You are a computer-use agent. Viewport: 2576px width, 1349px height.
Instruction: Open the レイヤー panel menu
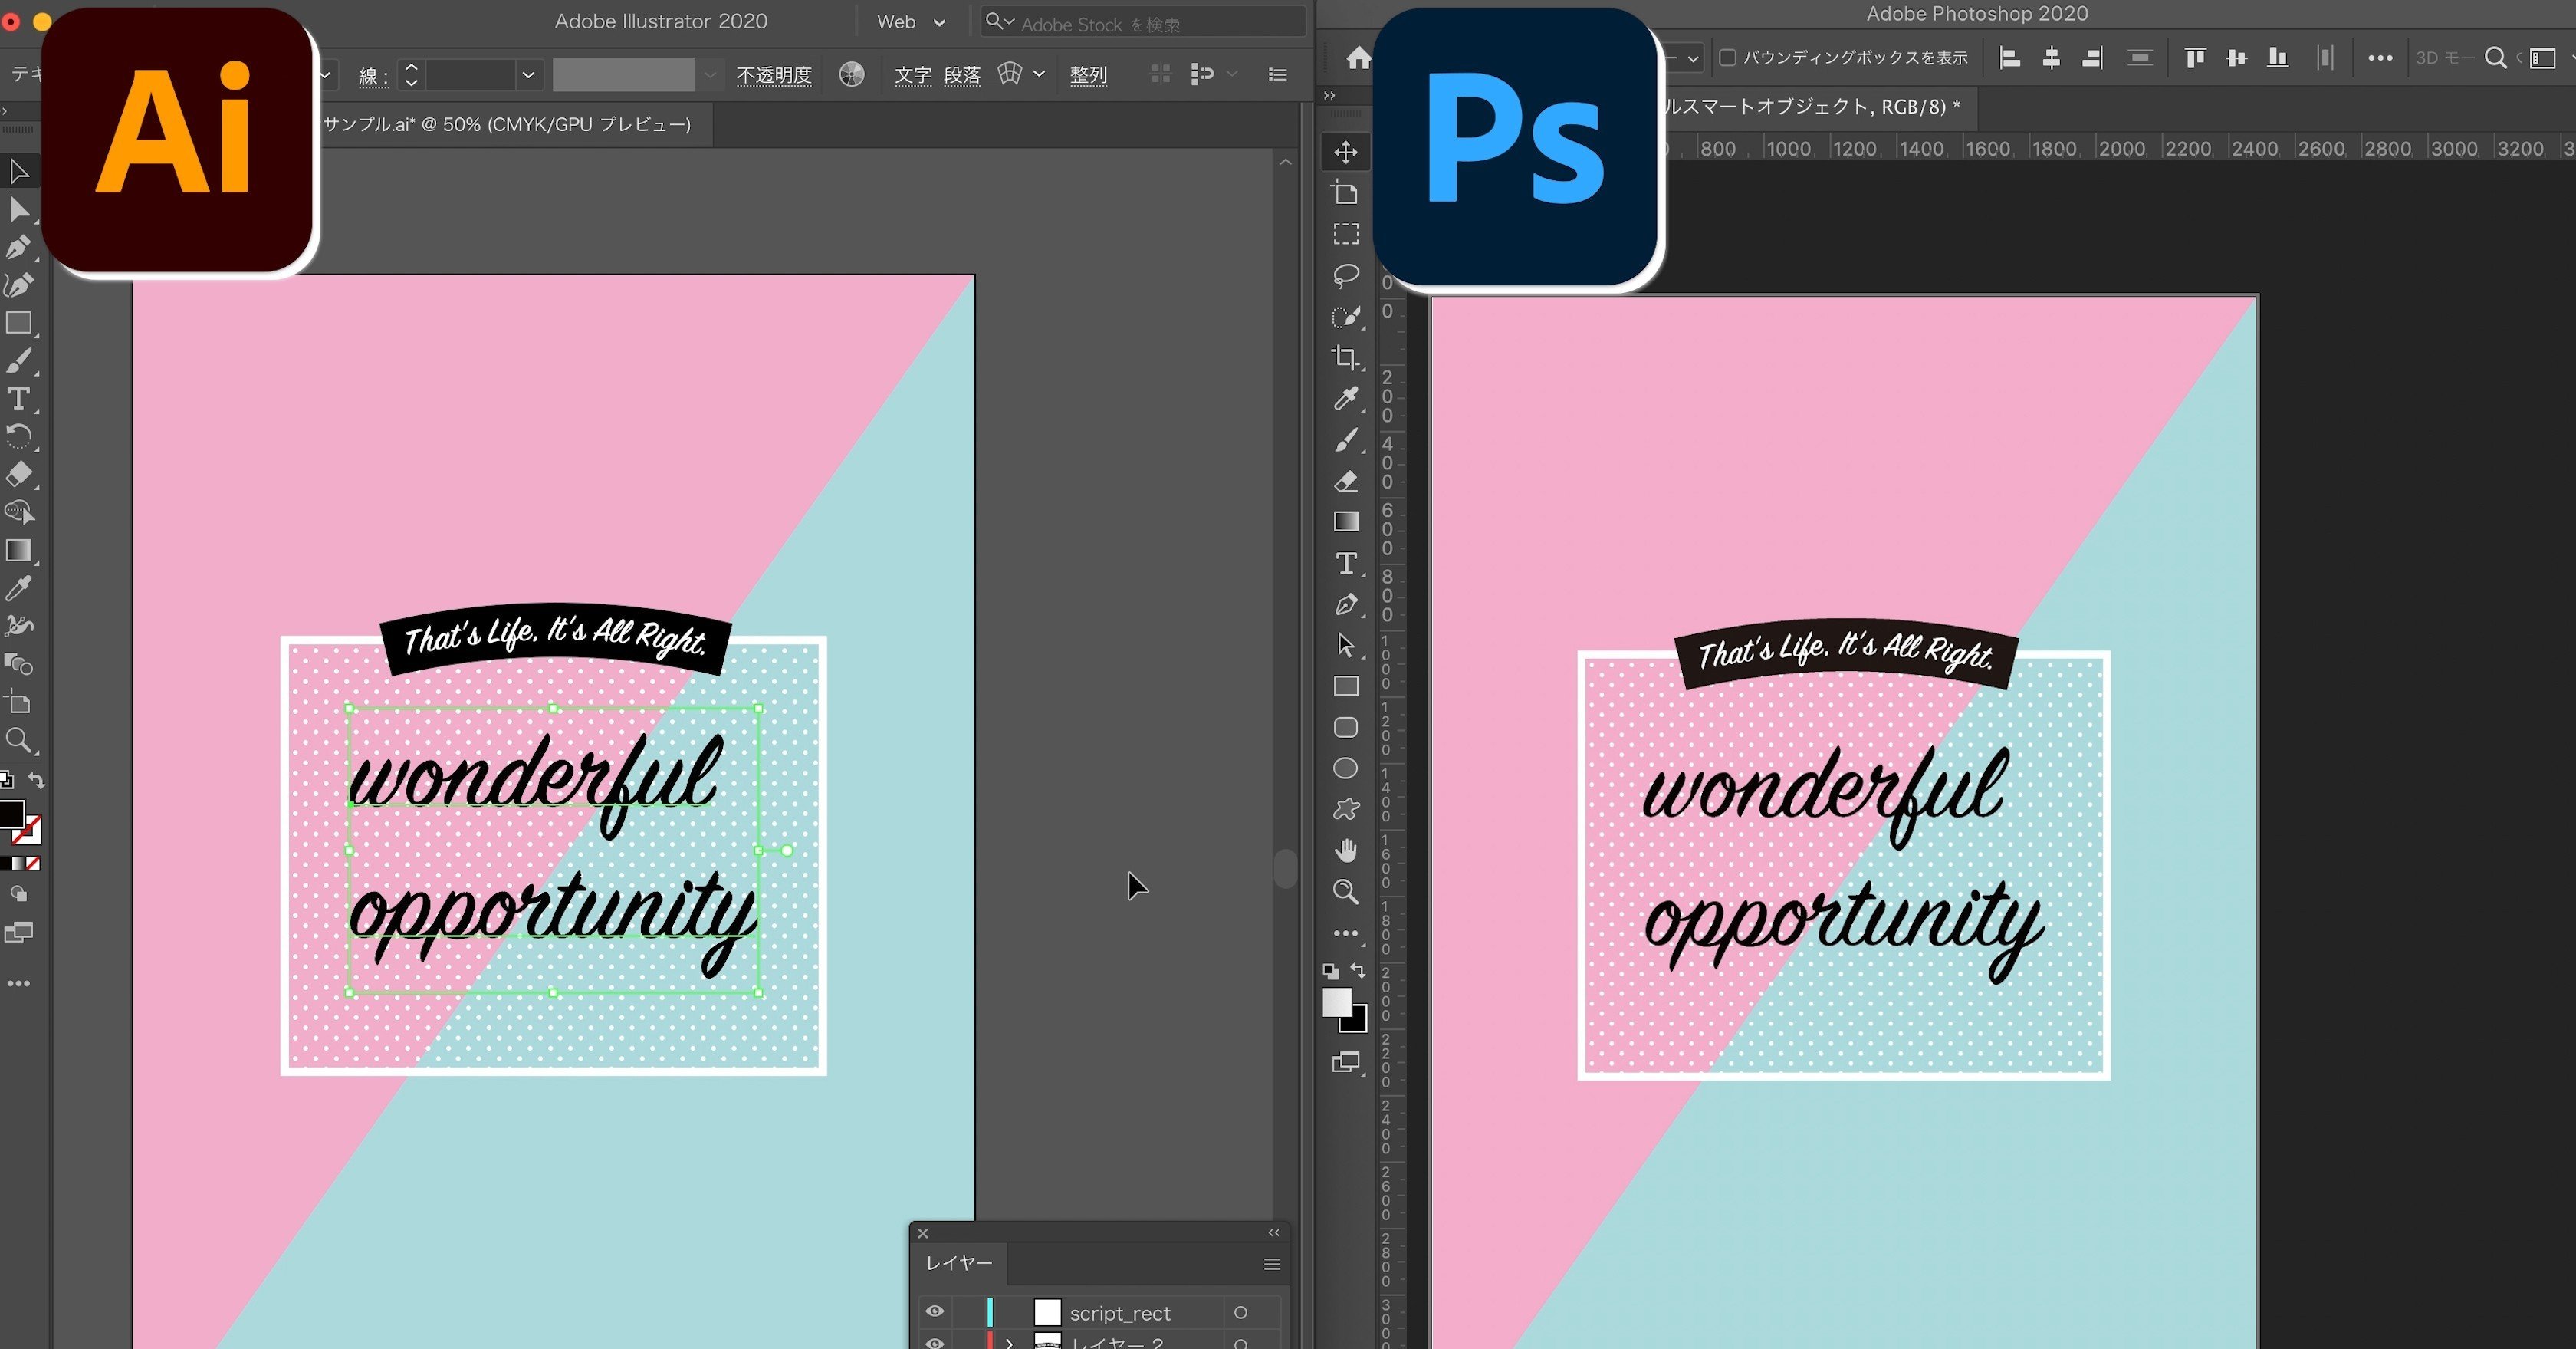[1272, 1265]
